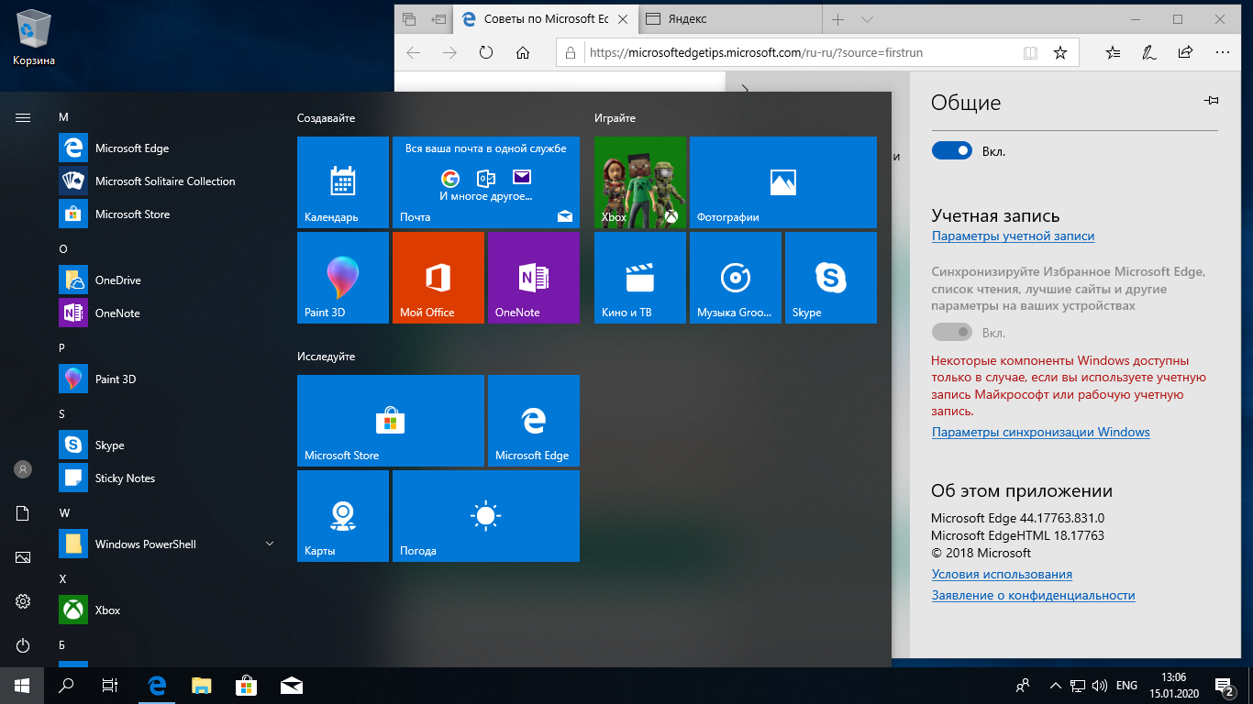The image size is (1253, 704).
Task: Open the notification Action Center
Action: (1225, 686)
